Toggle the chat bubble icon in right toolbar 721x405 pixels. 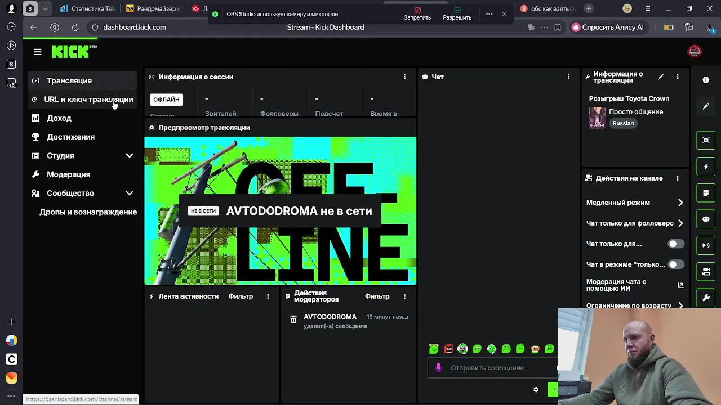[x=706, y=219]
